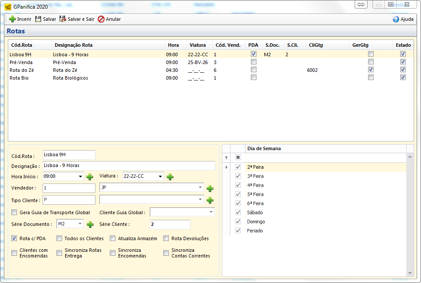The height and width of the screenshot is (283, 421).
Task: Add new Viatura with plus icon
Action: 170,177
